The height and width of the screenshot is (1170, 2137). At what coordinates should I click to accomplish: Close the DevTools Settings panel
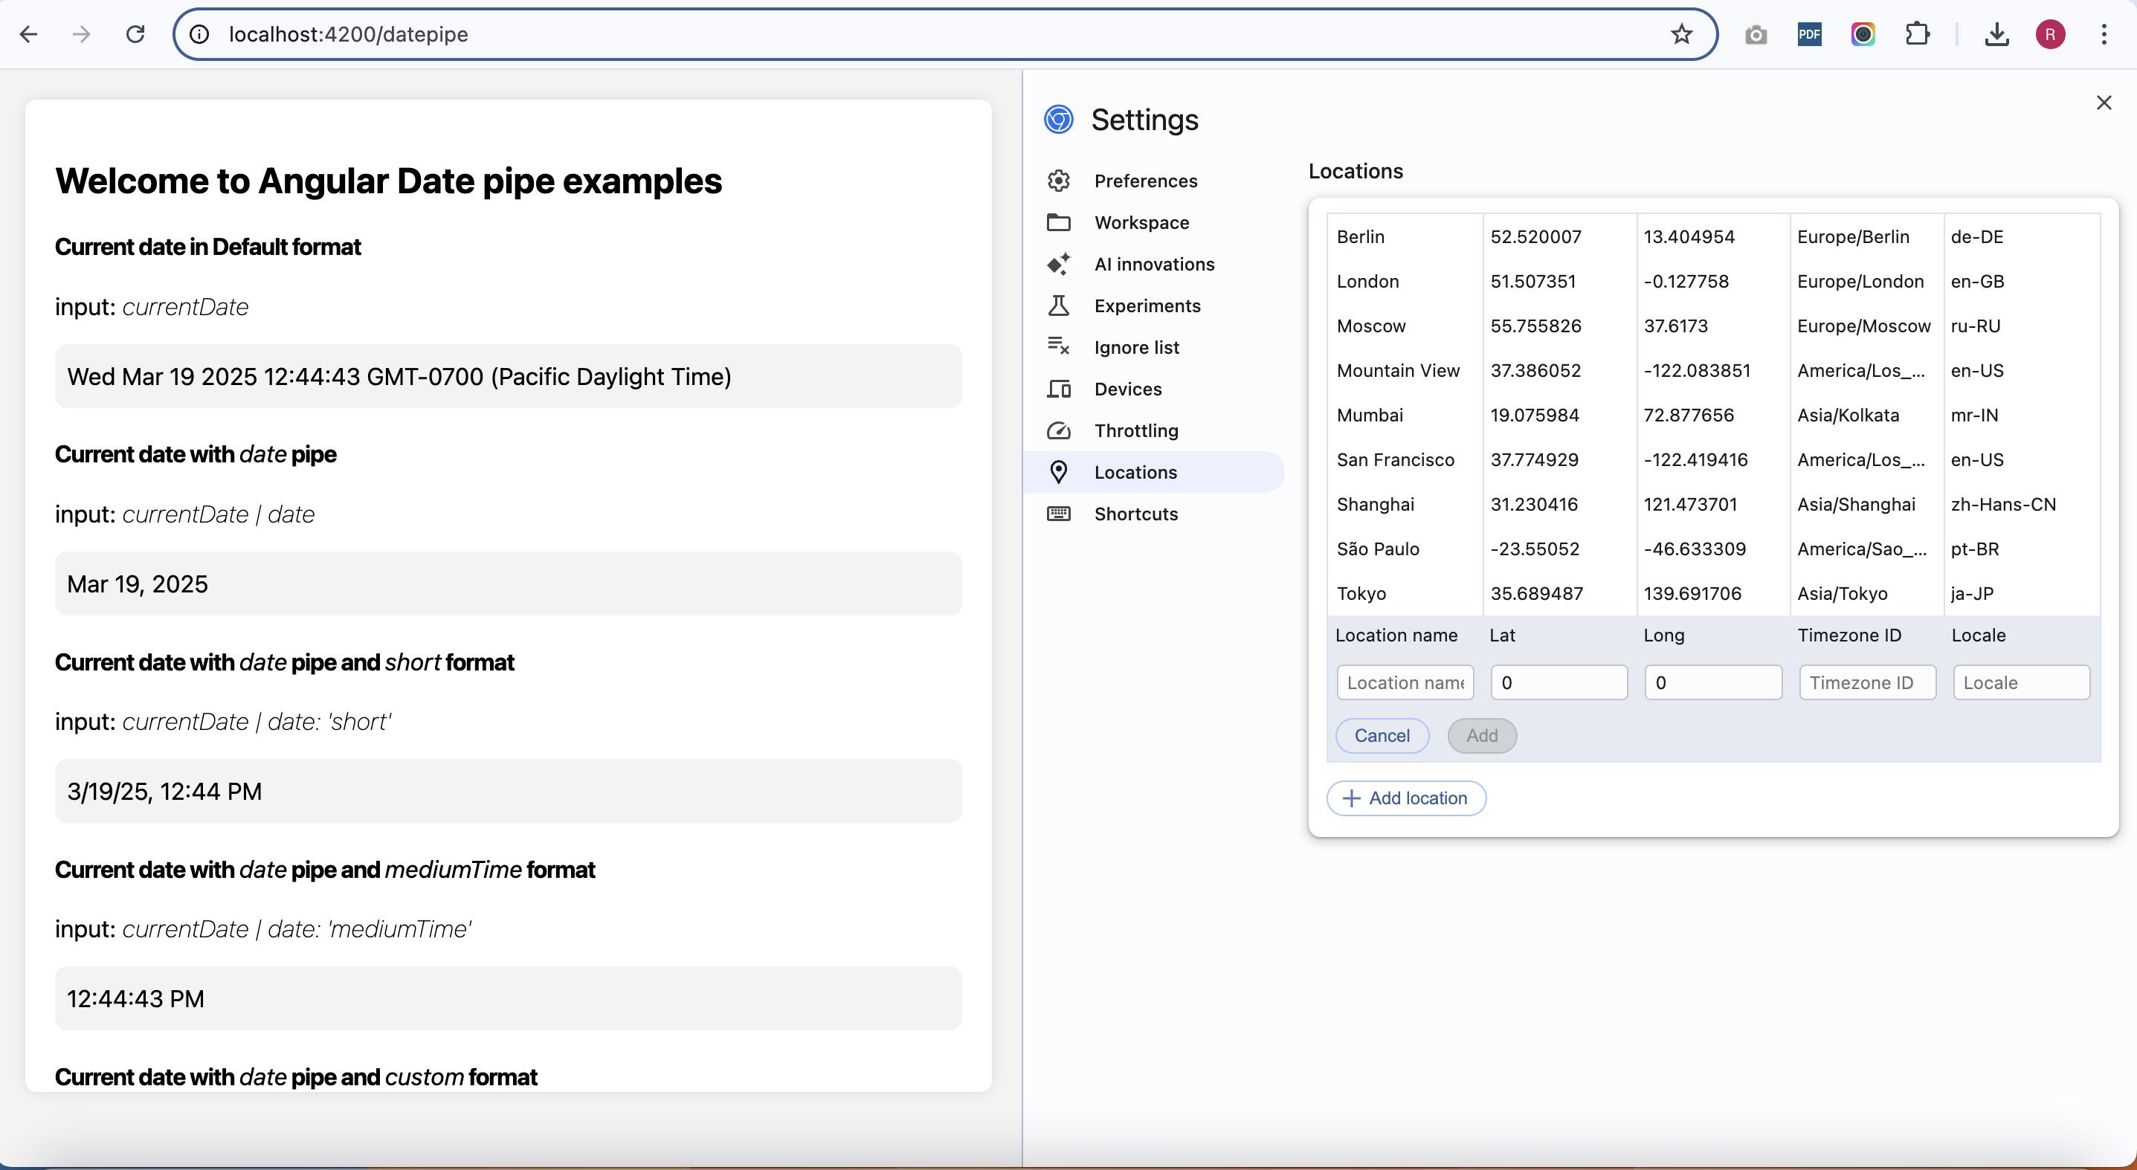(2104, 103)
